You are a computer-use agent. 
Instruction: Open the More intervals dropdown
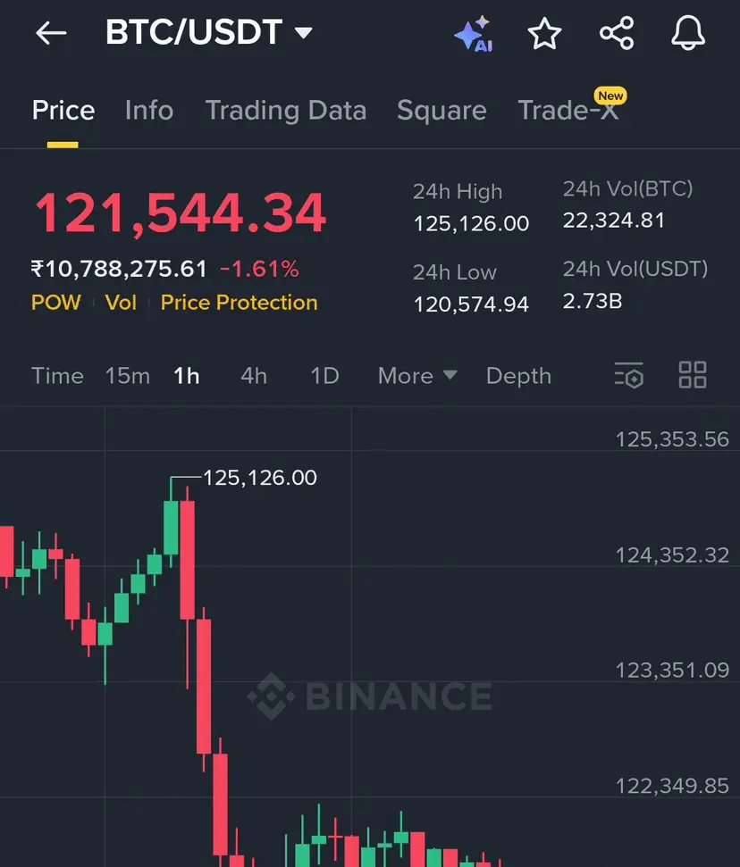click(416, 376)
